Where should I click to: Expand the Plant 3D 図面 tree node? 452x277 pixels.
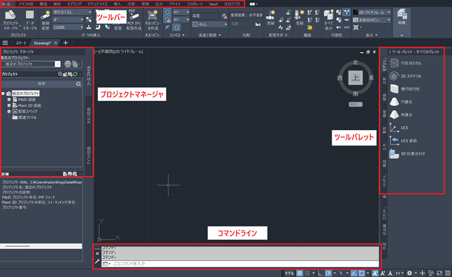pyautogui.click(x=9, y=105)
